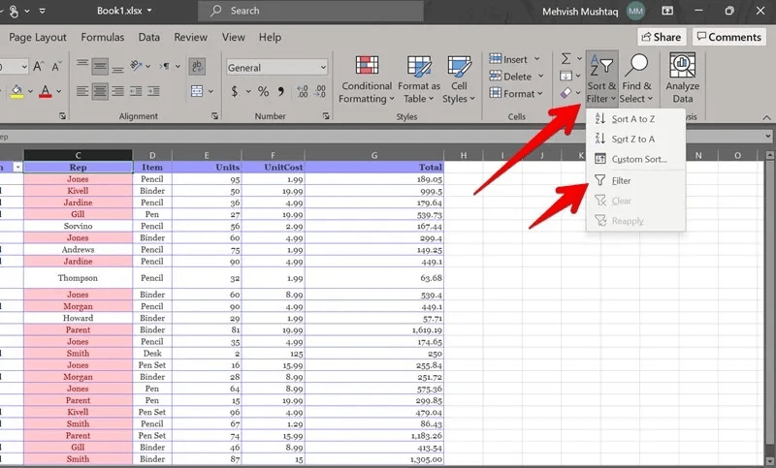Apply percent style to cells
The height and width of the screenshot is (468, 776).
pos(263,92)
